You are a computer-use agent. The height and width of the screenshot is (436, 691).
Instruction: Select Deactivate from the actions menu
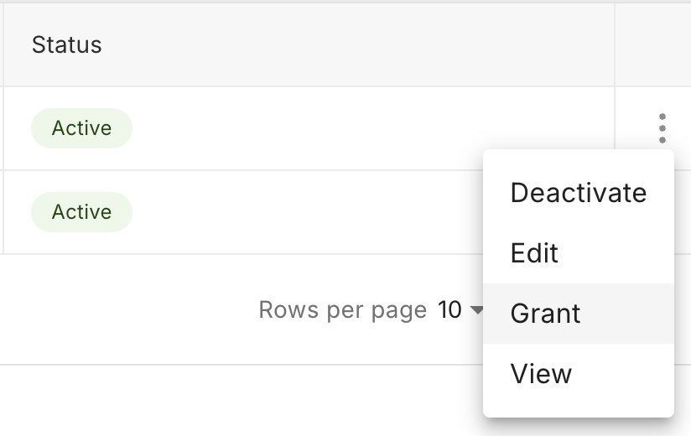pyautogui.click(x=578, y=193)
